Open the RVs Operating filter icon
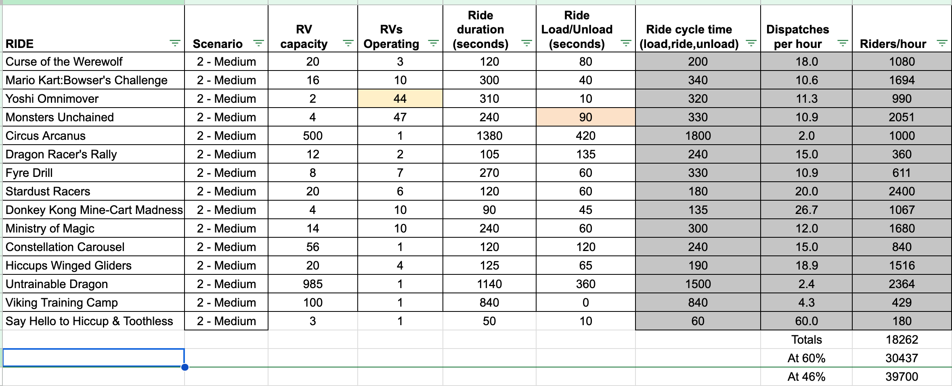The height and width of the screenshot is (386, 952). [x=433, y=43]
